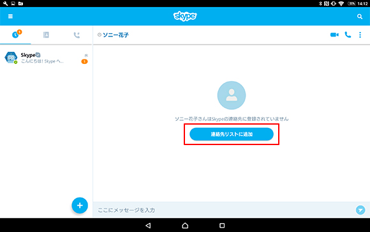Start a video call with ソニー花子
Image resolution: width=370 pixels, height=232 pixels.
click(x=334, y=35)
